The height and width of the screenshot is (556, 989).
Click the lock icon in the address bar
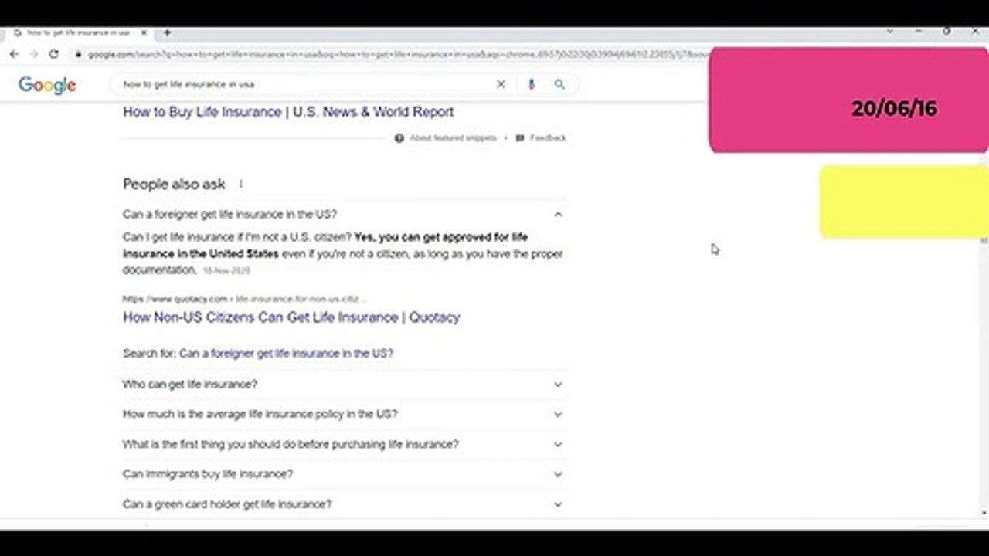(x=78, y=55)
